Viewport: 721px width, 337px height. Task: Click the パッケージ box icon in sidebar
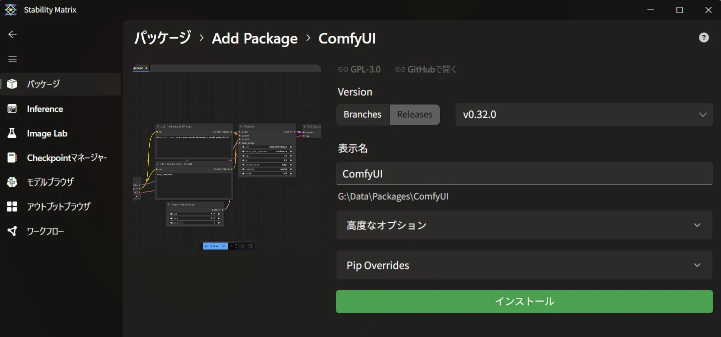pos(12,84)
